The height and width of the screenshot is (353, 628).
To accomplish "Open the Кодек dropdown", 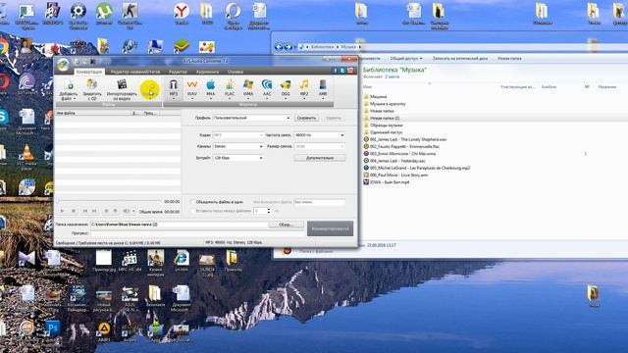I will [x=238, y=135].
